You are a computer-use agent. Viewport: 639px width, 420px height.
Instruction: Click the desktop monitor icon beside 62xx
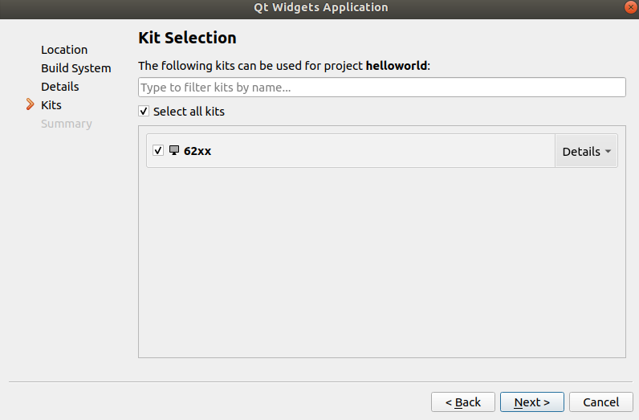click(x=174, y=150)
